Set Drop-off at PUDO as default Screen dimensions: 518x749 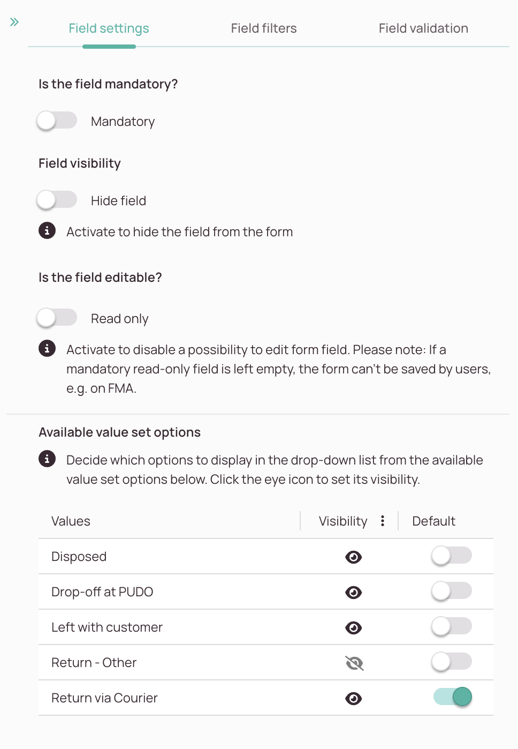[x=452, y=591]
